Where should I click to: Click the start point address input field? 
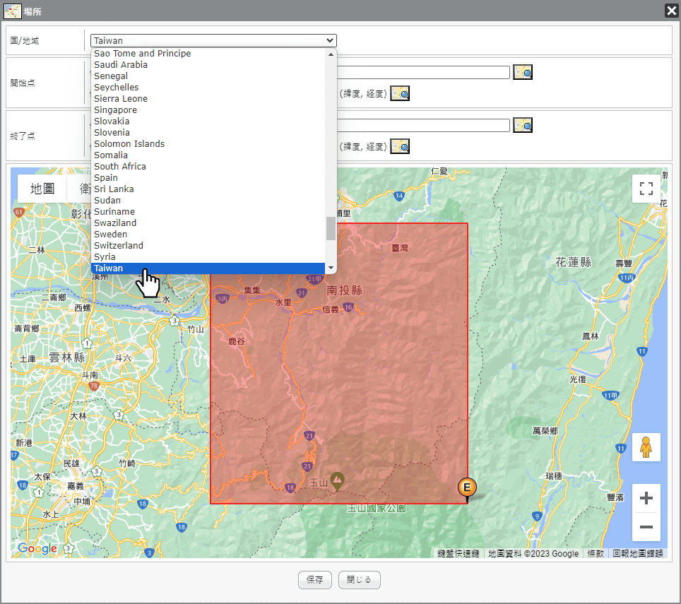pyautogui.click(x=423, y=72)
